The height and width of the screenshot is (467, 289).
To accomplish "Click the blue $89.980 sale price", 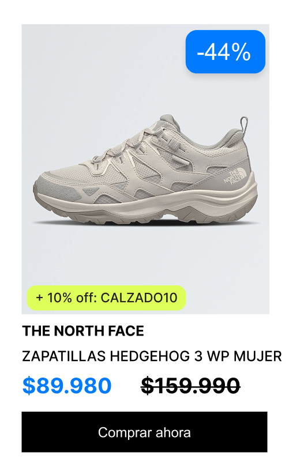I will [x=67, y=385].
